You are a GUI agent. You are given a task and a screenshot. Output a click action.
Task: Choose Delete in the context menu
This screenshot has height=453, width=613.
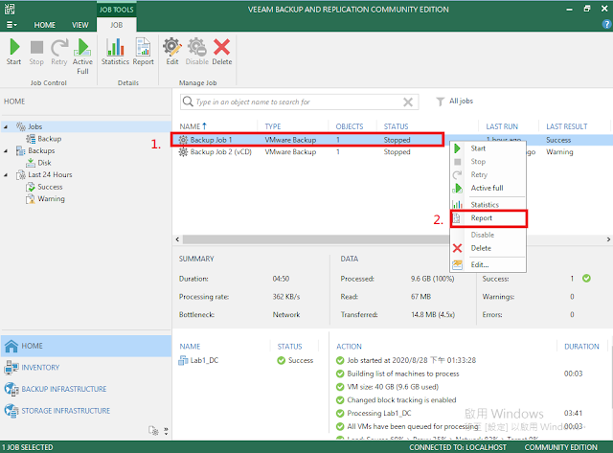pyautogui.click(x=488, y=248)
